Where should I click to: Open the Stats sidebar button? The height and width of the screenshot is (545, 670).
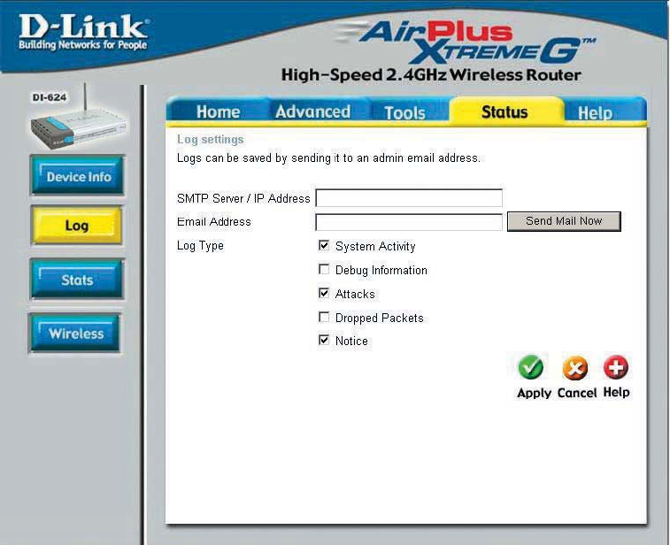(77, 280)
